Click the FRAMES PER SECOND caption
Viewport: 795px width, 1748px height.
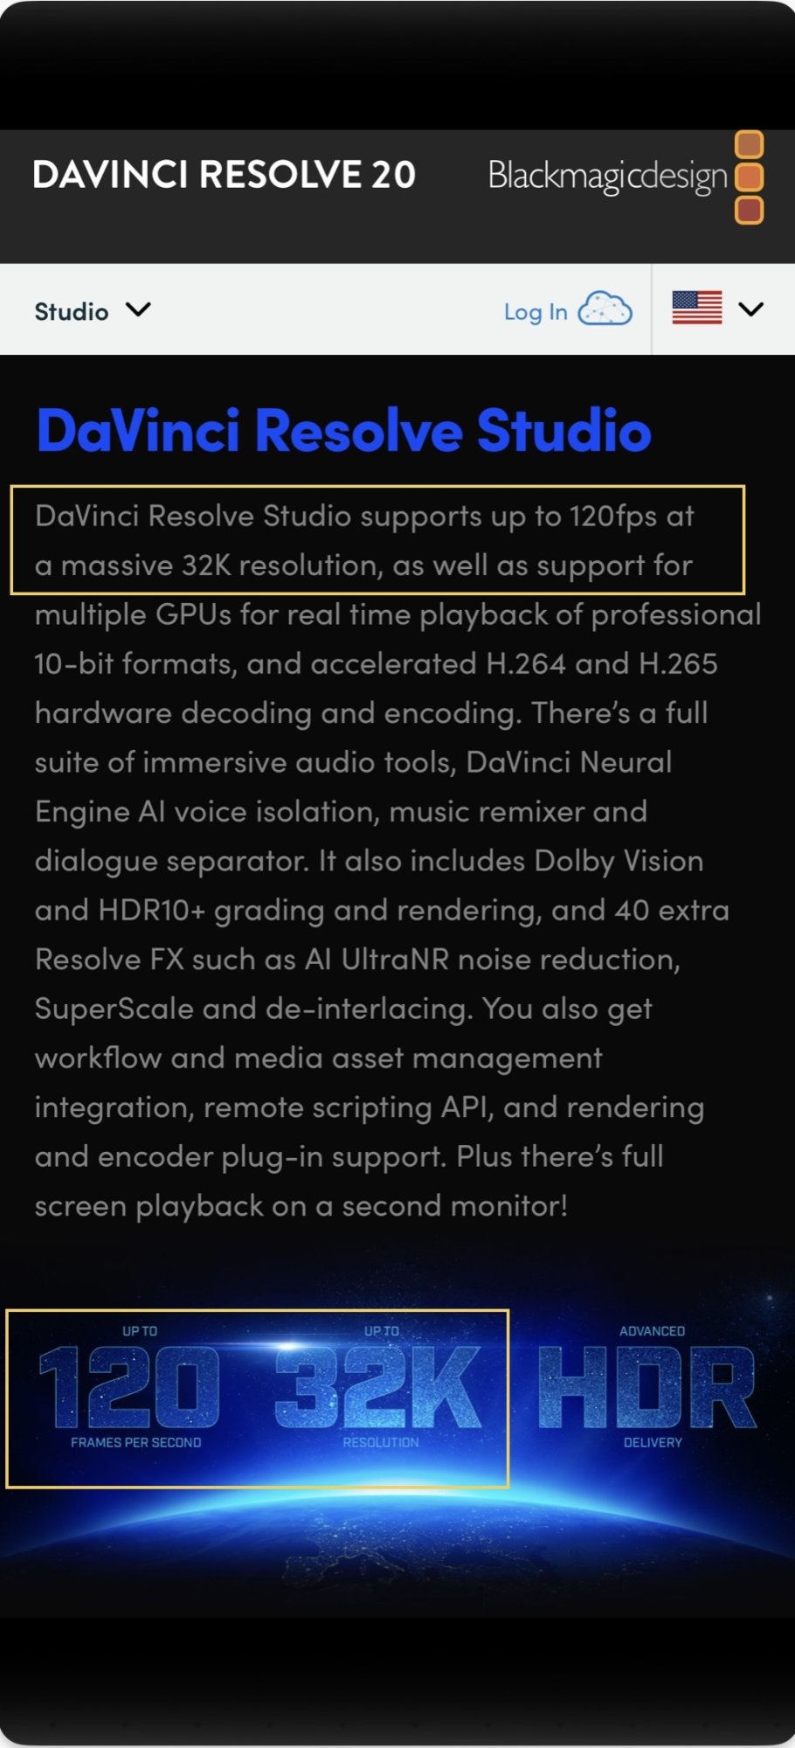(136, 1442)
